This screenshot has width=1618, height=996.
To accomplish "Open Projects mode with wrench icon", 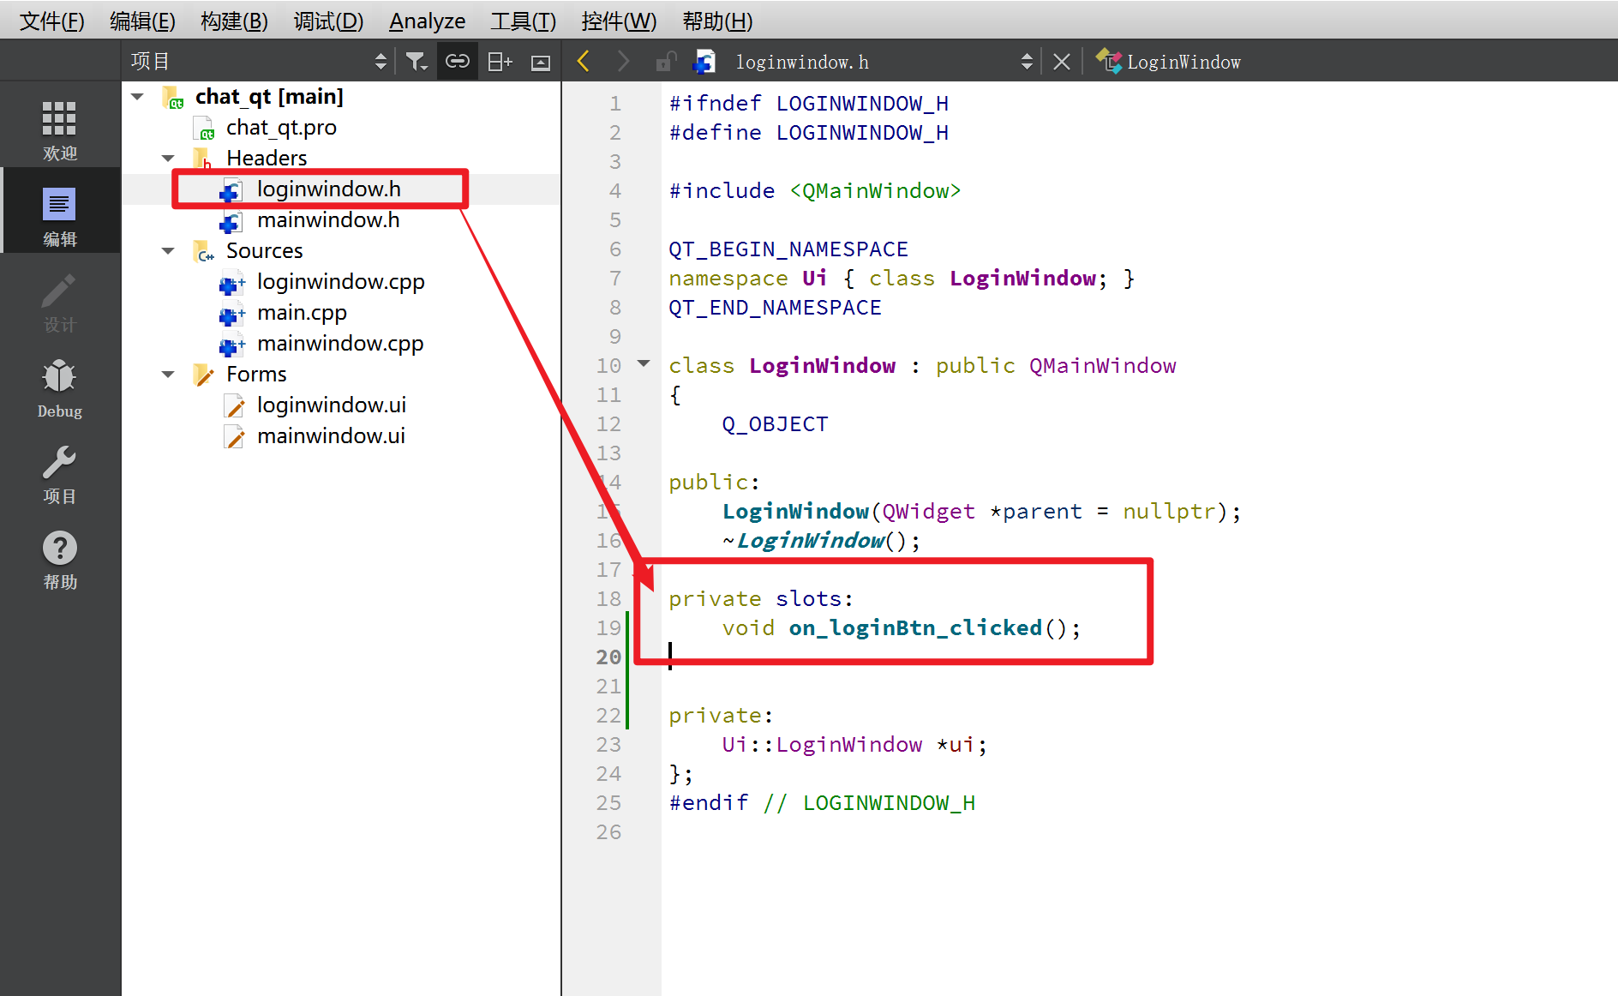I will (59, 472).
